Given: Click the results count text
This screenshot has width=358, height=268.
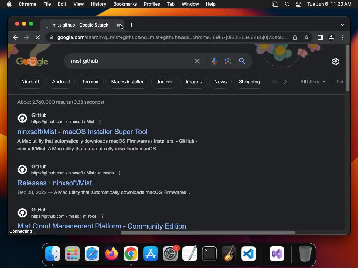Looking at the screenshot, I should 61,102.
